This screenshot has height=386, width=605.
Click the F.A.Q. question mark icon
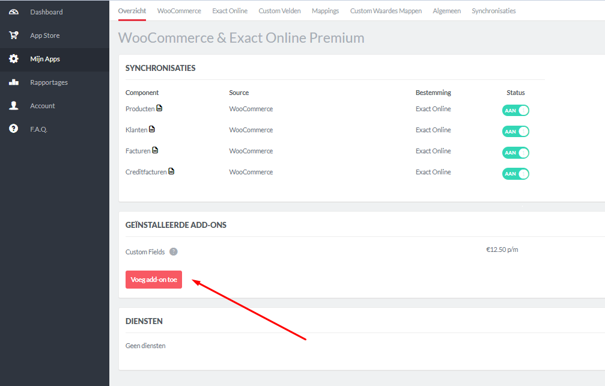coord(13,129)
